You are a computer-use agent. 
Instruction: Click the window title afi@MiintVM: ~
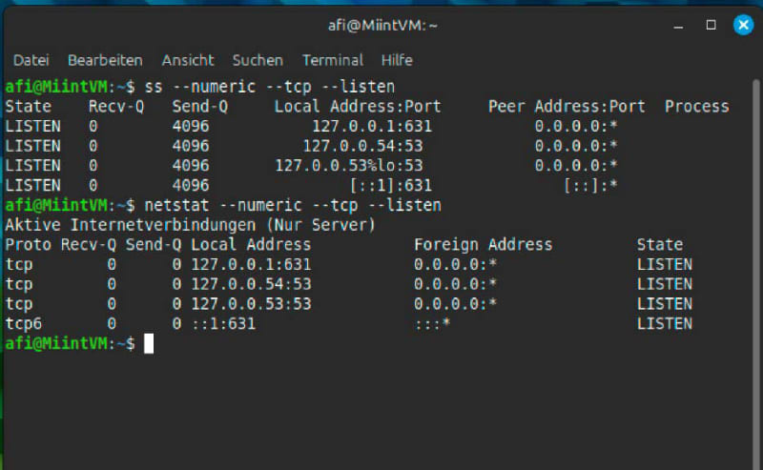click(381, 26)
